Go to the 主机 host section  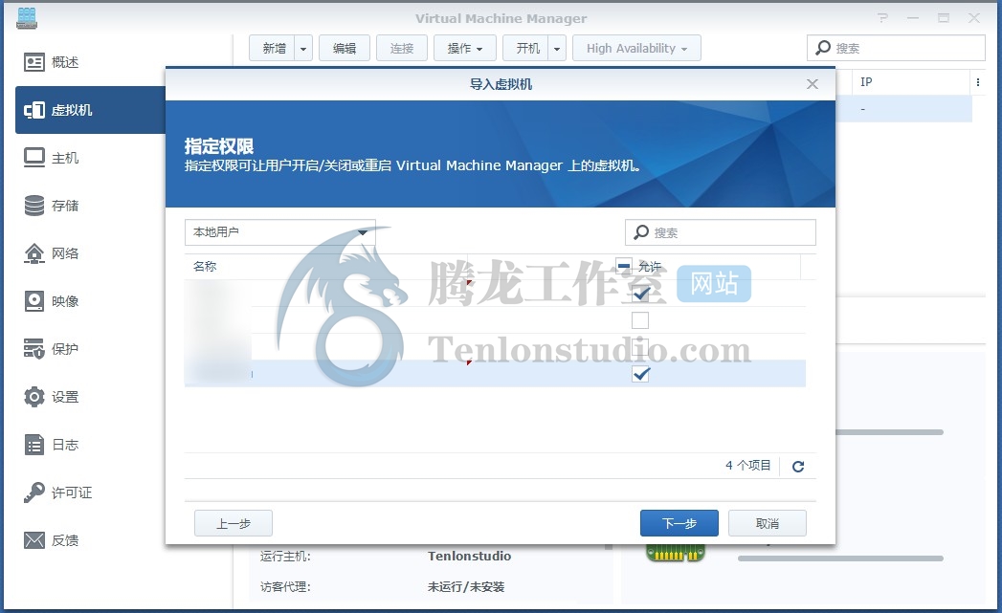point(51,158)
